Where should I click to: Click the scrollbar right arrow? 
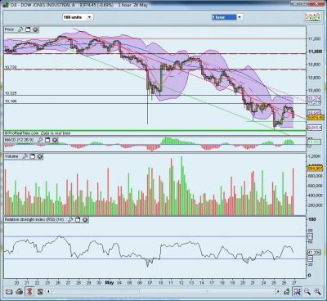click(x=278, y=291)
